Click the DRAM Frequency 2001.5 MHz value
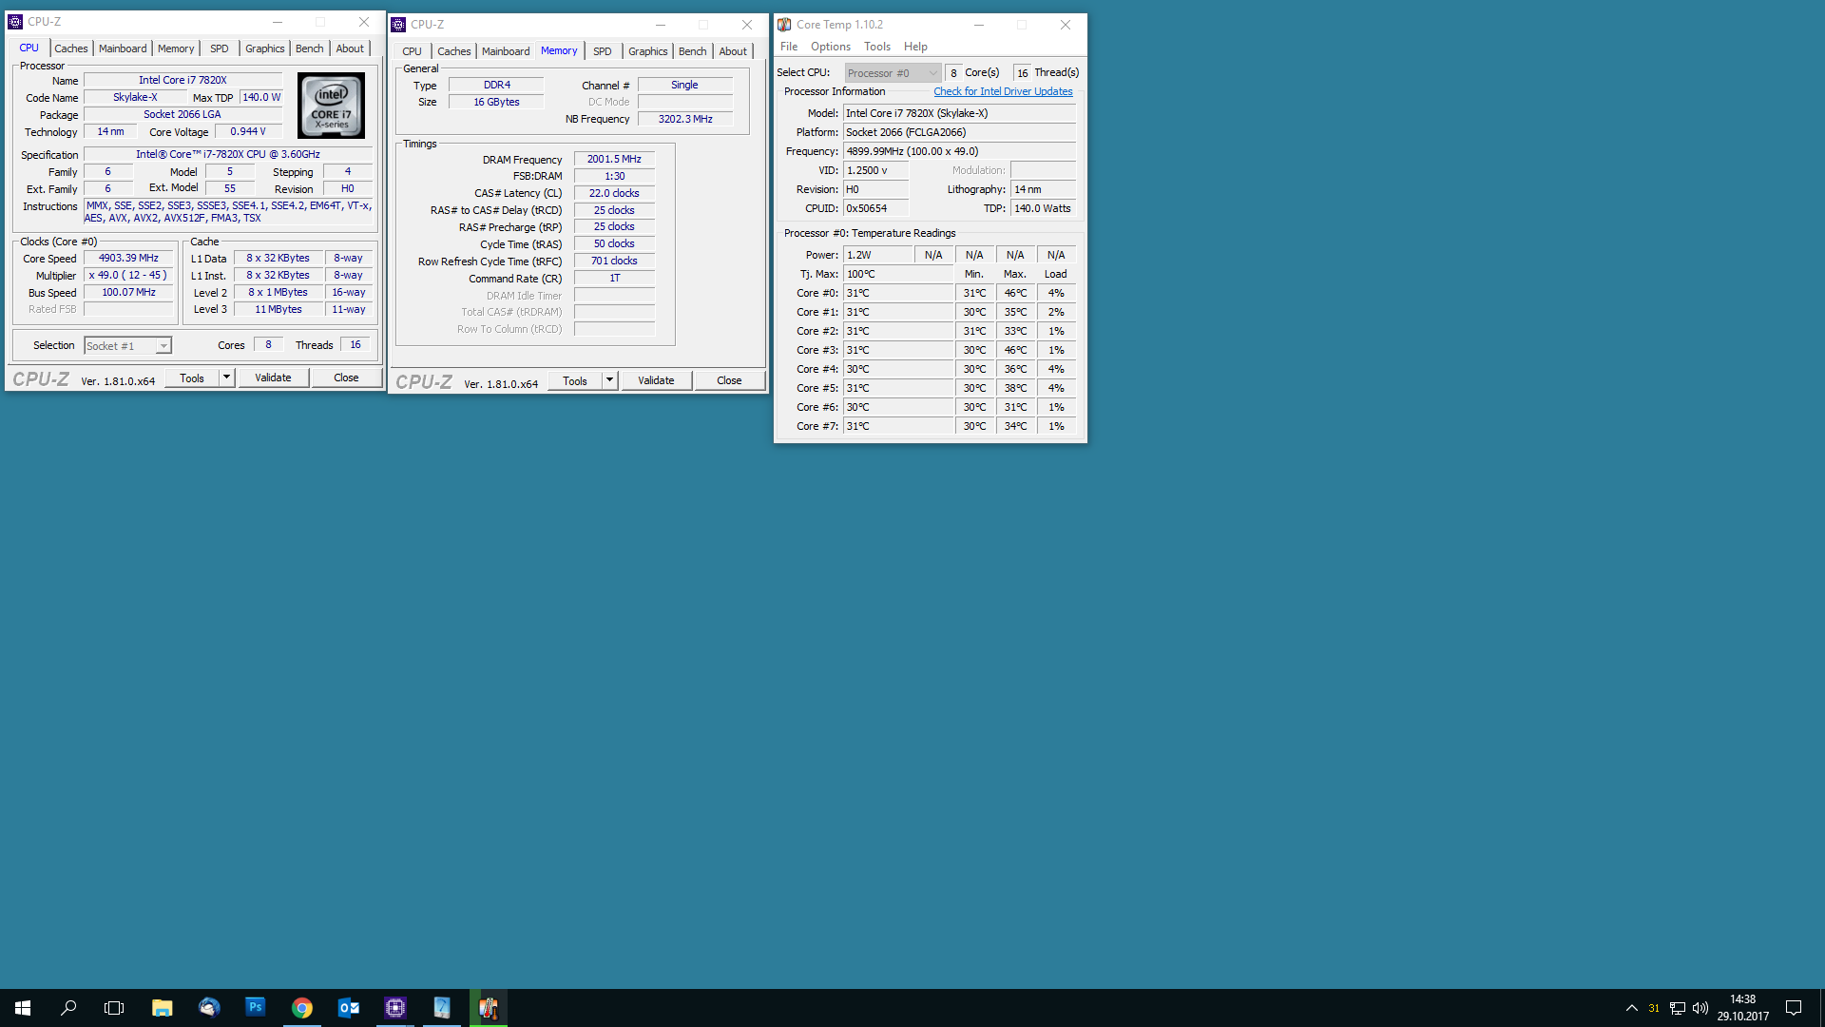Viewport: 1825px width, 1027px height. [x=614, y=160]
